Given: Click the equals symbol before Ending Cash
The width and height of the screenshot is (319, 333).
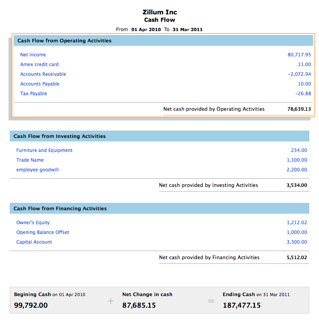Looking at the screenshot, I should (x=211, y=300).
